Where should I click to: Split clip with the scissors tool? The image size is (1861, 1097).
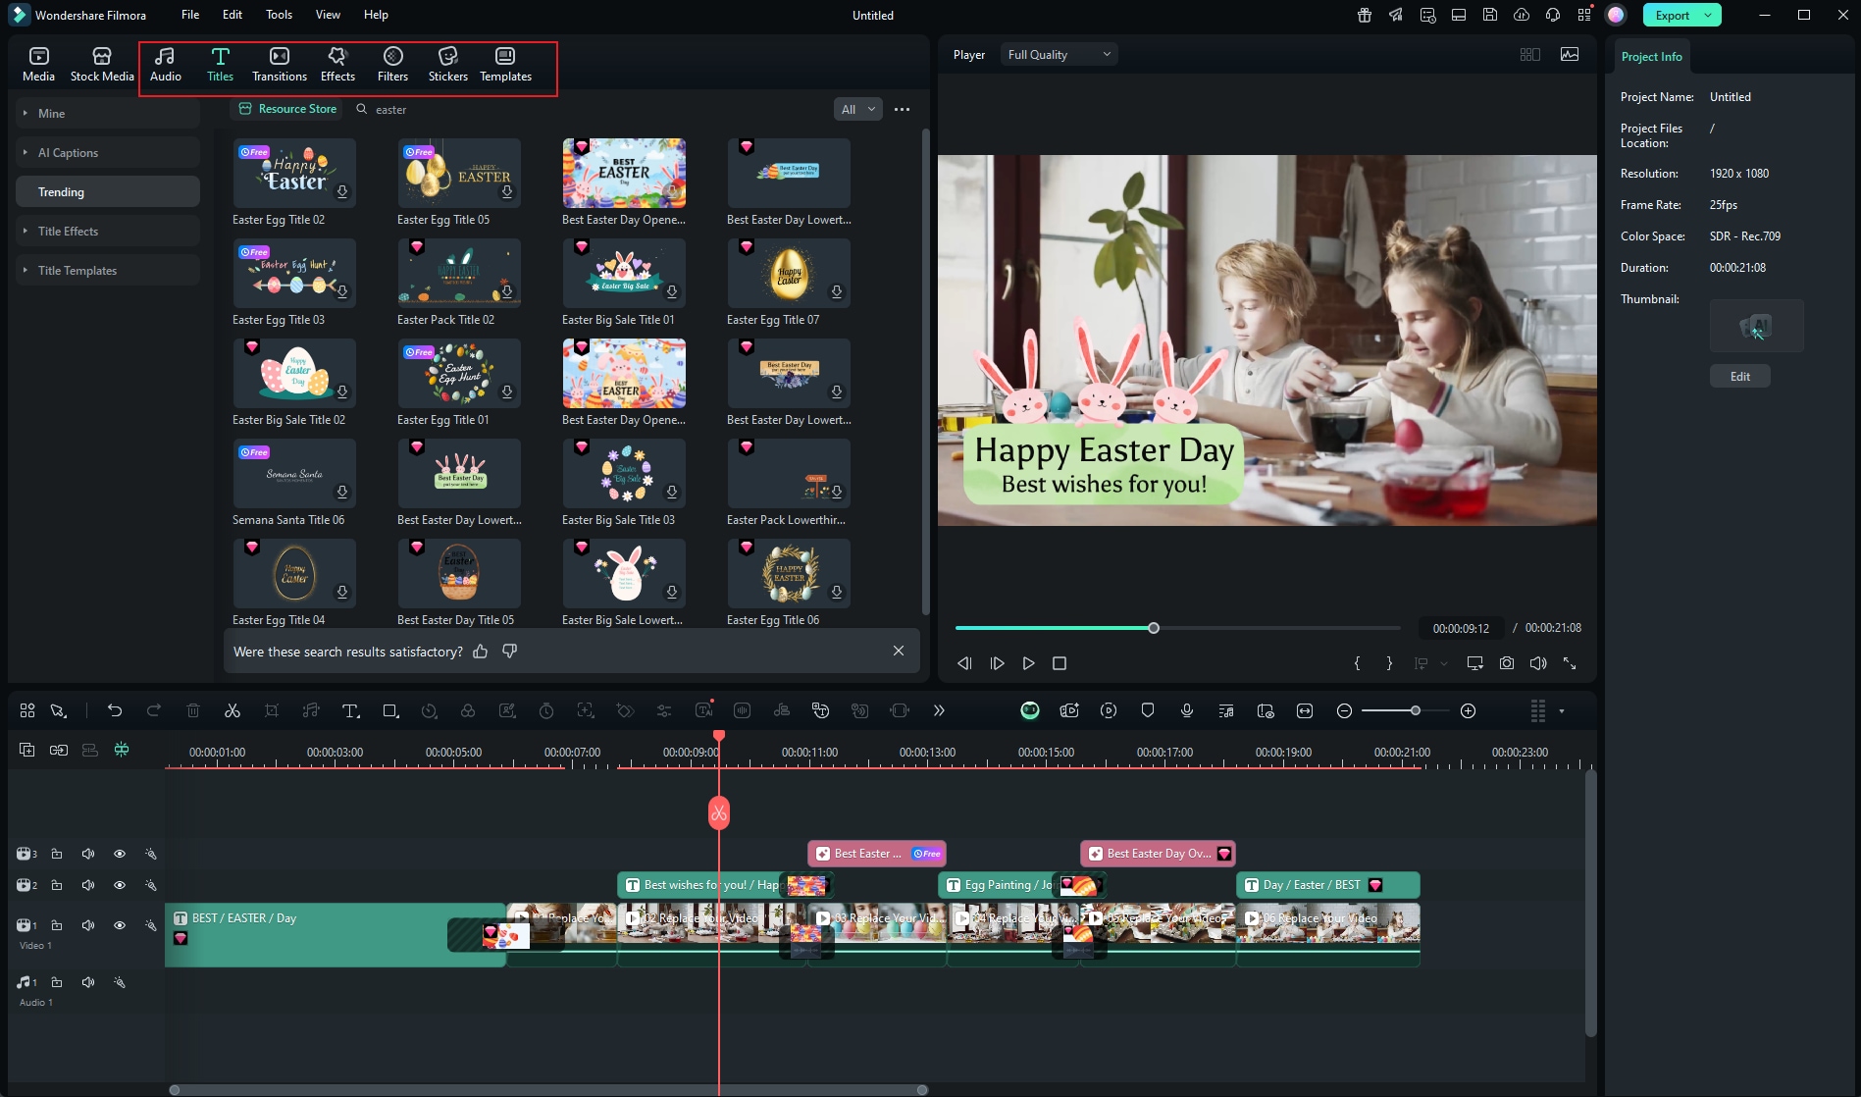click(x=233, y=710)
